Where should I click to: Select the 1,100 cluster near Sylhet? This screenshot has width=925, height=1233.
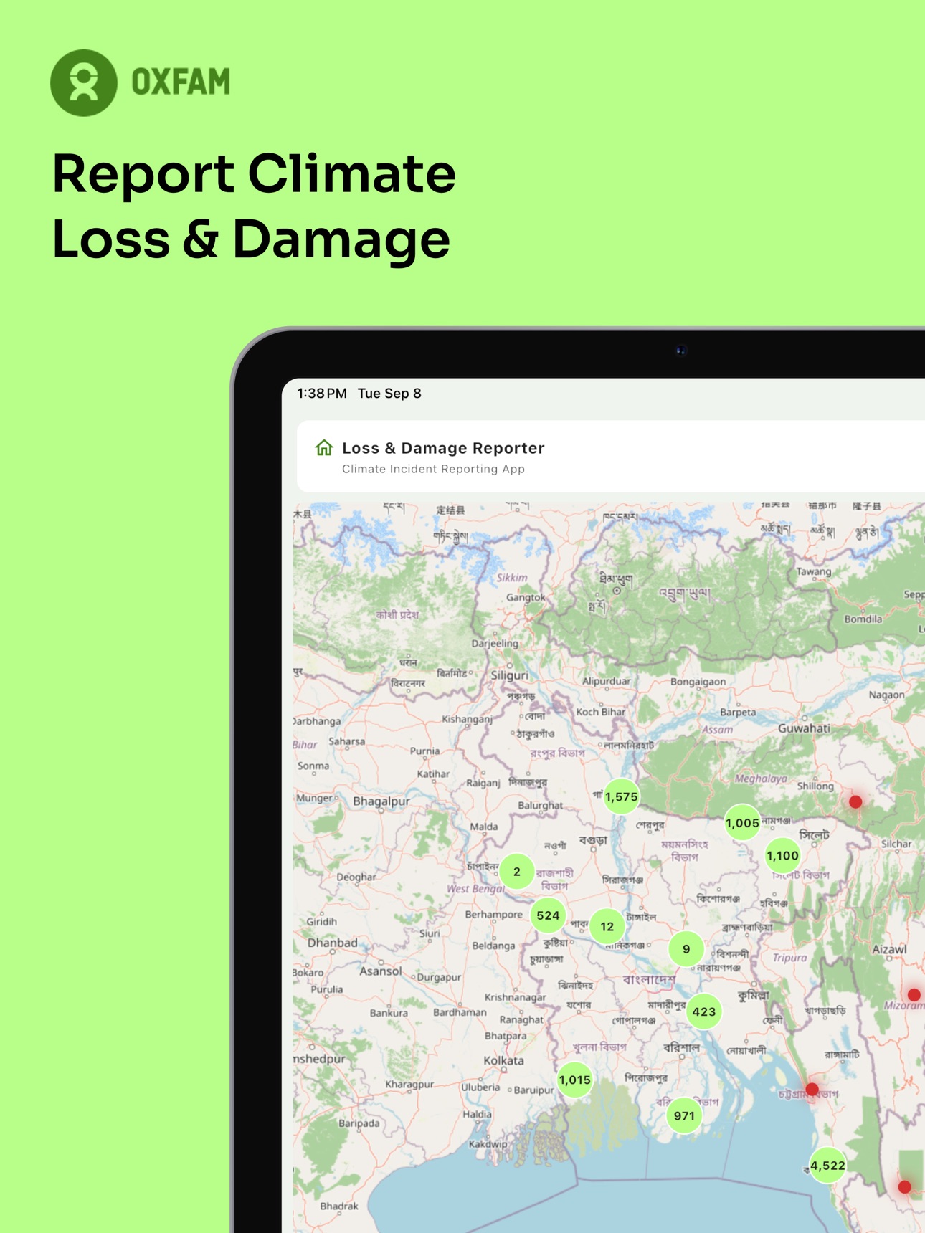pyautogui.click(x=782, y=855)
